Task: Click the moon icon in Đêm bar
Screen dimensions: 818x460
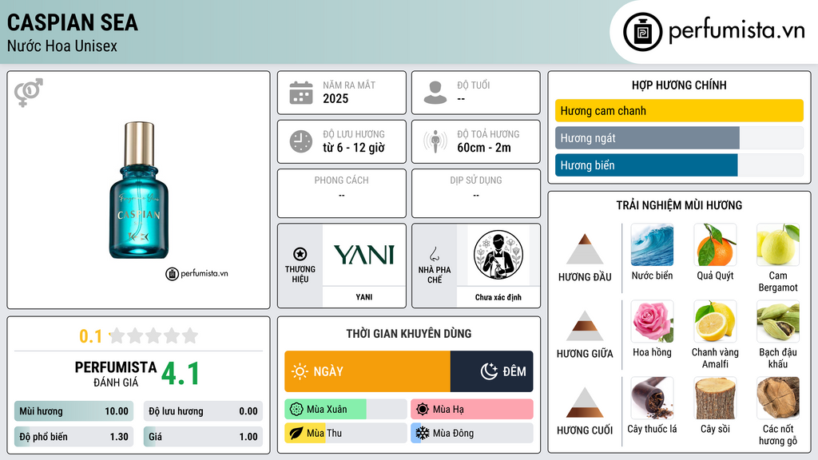Action: point(489,371)
